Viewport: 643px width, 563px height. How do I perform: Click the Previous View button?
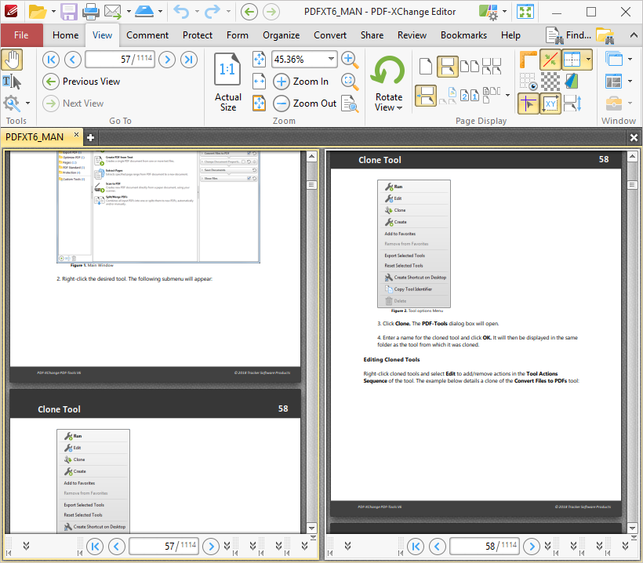click(81, 82)
